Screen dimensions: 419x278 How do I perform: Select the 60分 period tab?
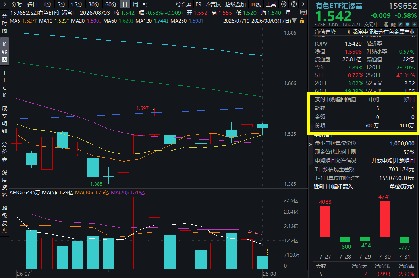[111, 4]
